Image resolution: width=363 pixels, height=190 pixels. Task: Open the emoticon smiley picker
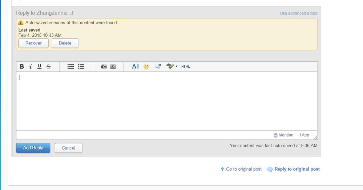click(x=146, y=67)
